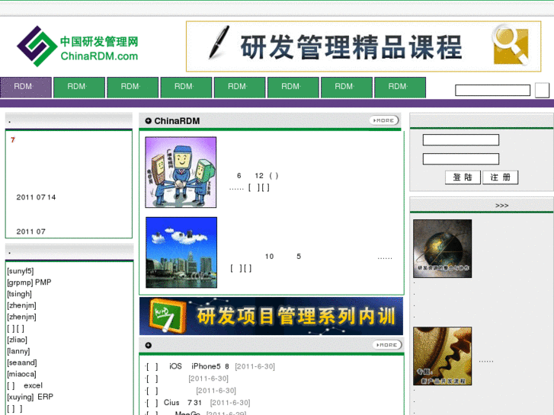Open the golden gears image thumbnail

click(442, 356)
